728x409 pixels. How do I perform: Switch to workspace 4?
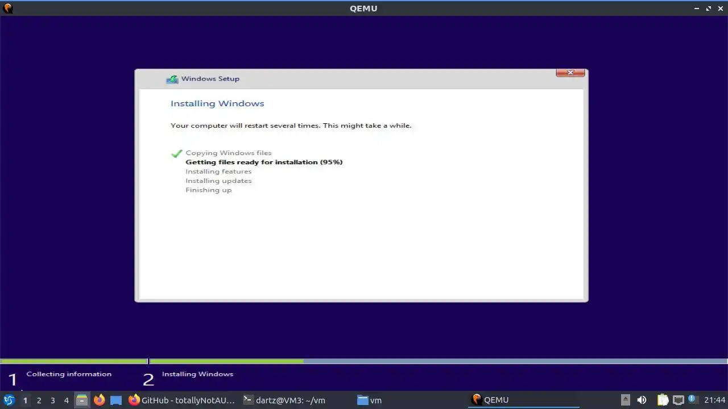66,400
